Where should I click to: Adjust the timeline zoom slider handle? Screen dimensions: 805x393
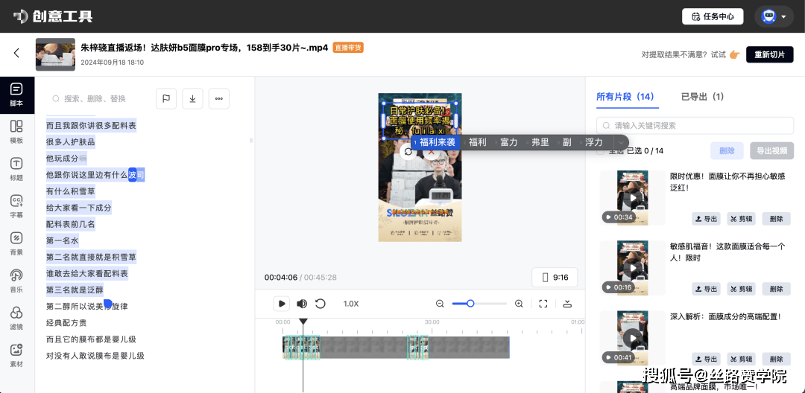tap(470, 304)
